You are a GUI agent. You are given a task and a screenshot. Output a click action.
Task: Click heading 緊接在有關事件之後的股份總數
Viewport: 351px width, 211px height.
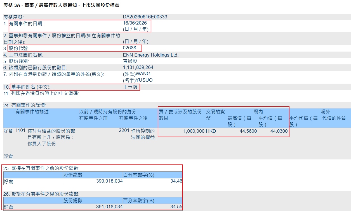pos(45,194)
